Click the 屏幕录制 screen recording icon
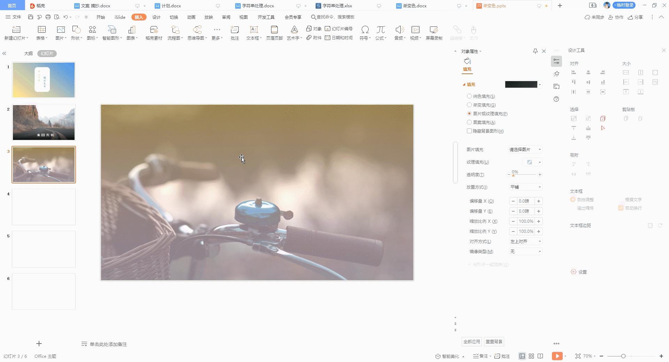This screenshot has width=669, height=362. (x=434, y=30)
